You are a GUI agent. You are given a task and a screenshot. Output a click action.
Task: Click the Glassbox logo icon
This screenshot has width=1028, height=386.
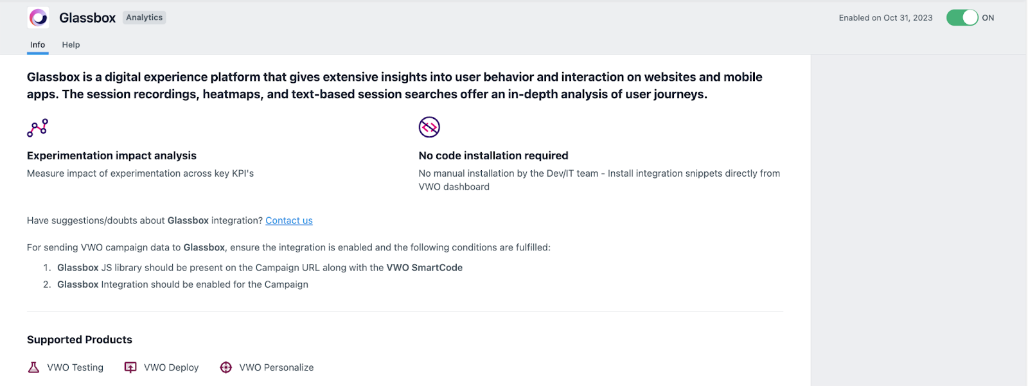tap(38, 17)
